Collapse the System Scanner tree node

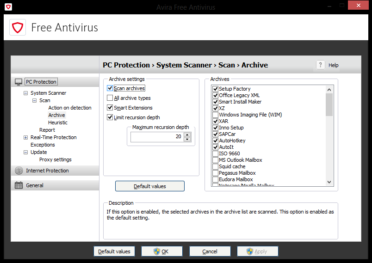click(x=25, y=93)
